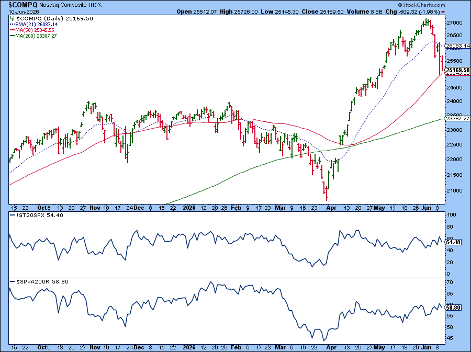Click the 100 label on the !GT20SPX axis
The height and width of the screenshot is (352, 471).
(x=452, y=215)
